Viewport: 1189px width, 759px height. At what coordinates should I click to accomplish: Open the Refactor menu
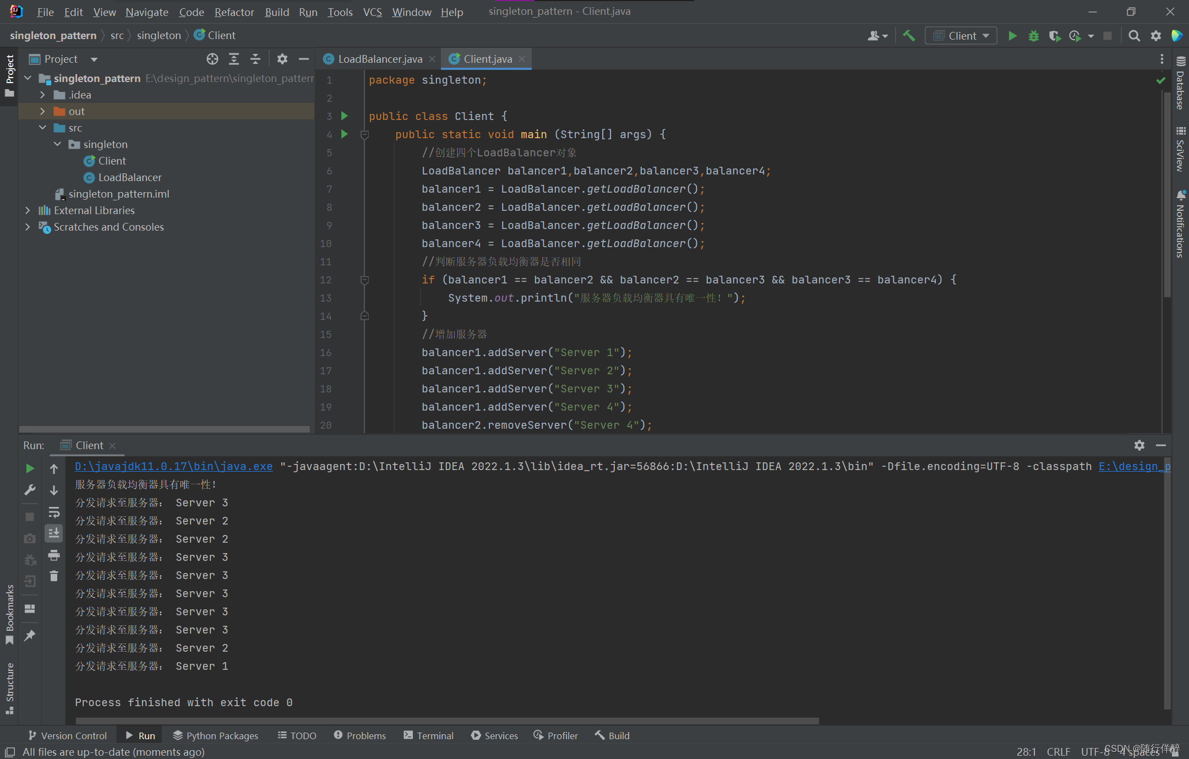pyautogui.click(x=234, y=12)
